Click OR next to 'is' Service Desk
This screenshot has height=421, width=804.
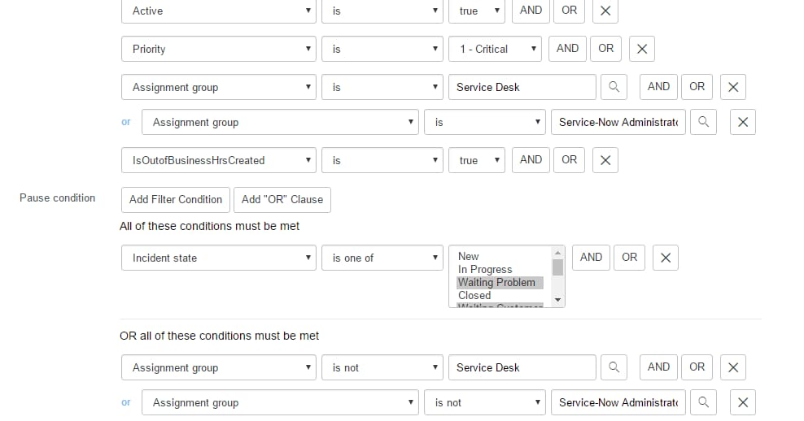pos(697,86)
